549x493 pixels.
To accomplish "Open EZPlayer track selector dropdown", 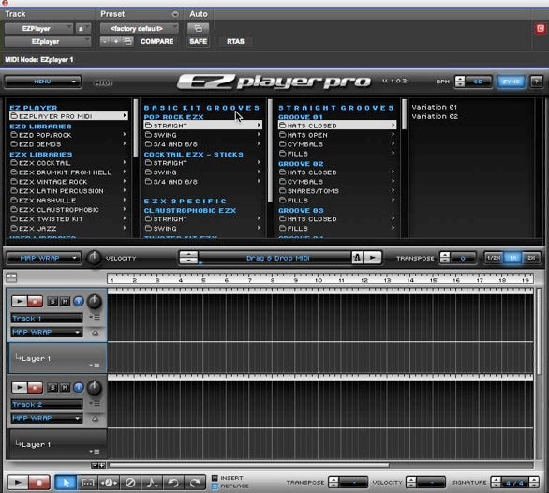I will [x=38, y=28].
